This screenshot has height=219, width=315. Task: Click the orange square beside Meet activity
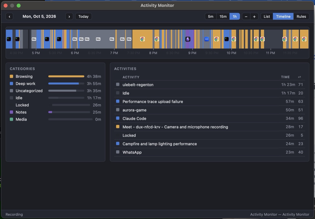(x=118, y=127)
